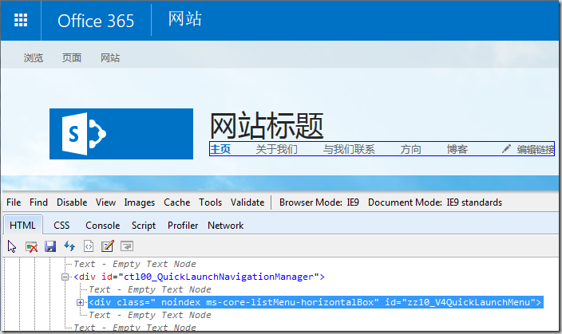Select the div id ctl00_QuickLaunchNavigationManager line
562x334 pixels.
(x=200, y=277)
